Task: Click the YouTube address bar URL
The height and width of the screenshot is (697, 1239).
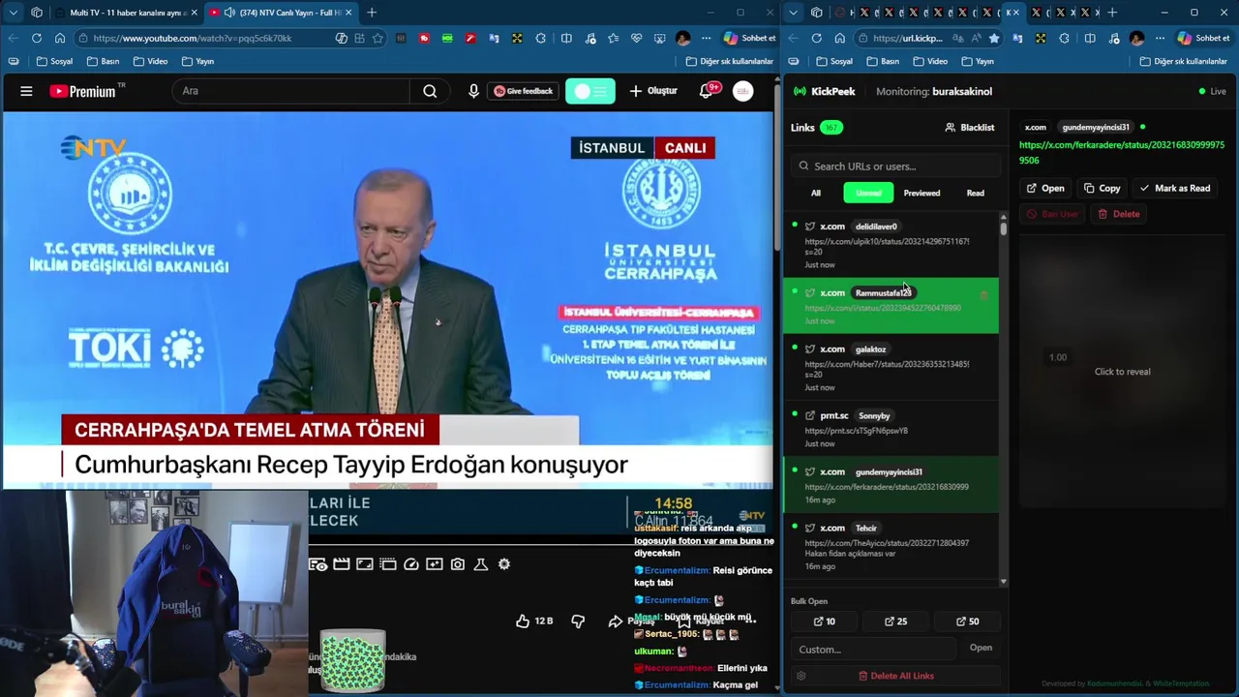Action: (x=193, y=38)
